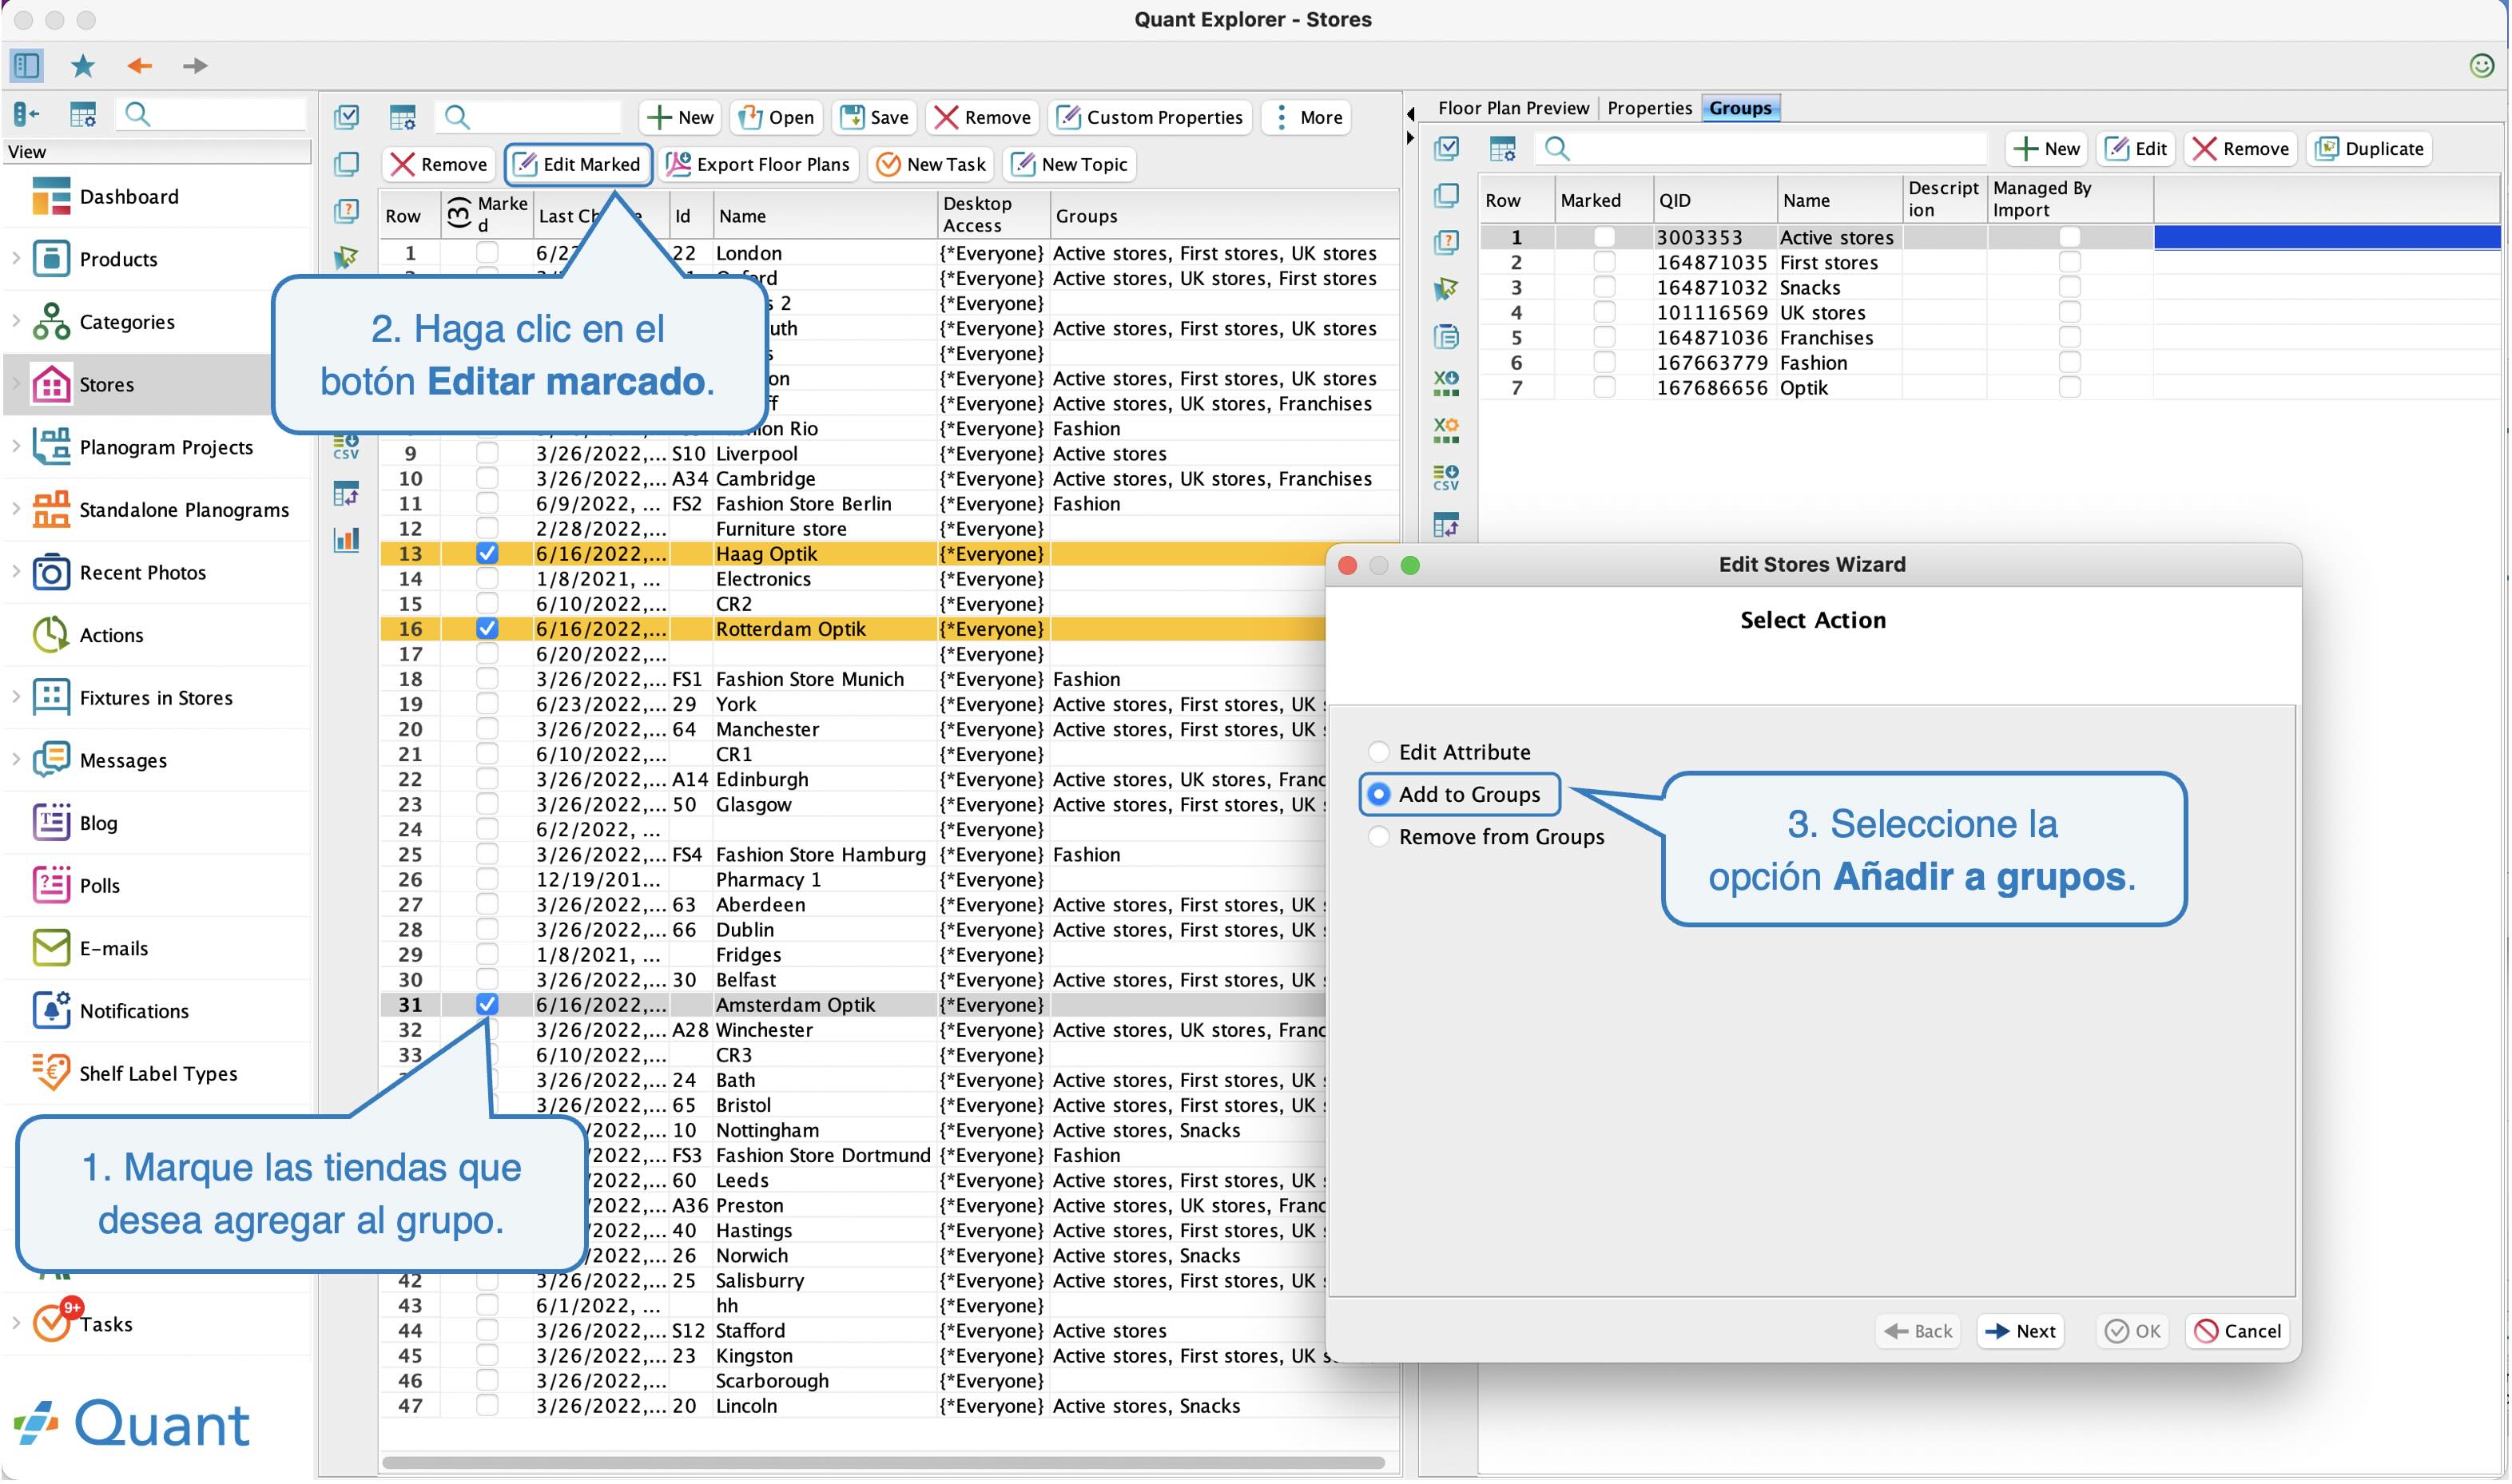Click the mark-all checkbox icon in stores toolbar
The width and height of the screenshot is (2512, 1484).
pyautogui.click(x=347, y=117)
